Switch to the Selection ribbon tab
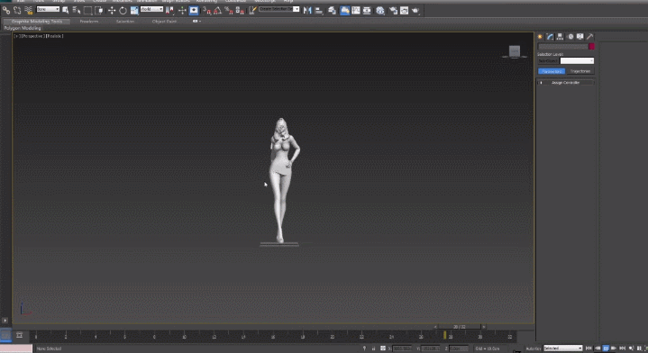Image resolution: width=648 pixels, height=353 pixels. pos(125,21)
